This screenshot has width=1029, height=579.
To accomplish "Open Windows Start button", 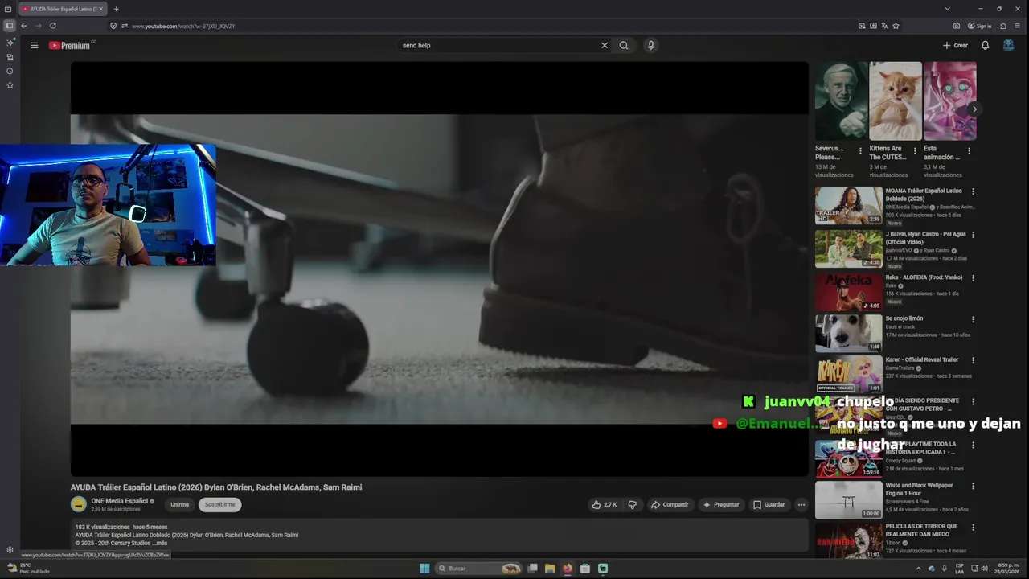I will pyautogui.click(x=424, y=569).
